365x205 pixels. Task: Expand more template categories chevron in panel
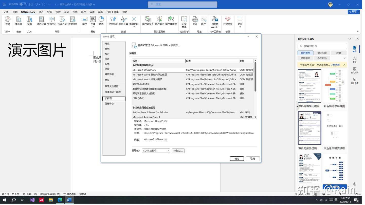344,58
